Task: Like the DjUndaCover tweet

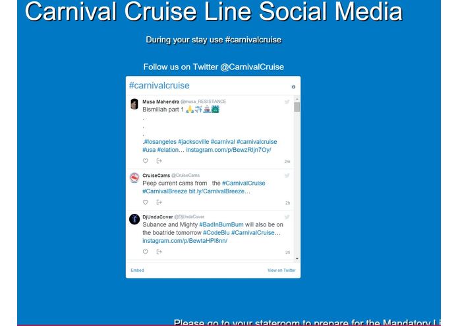Action: (145, 251)
